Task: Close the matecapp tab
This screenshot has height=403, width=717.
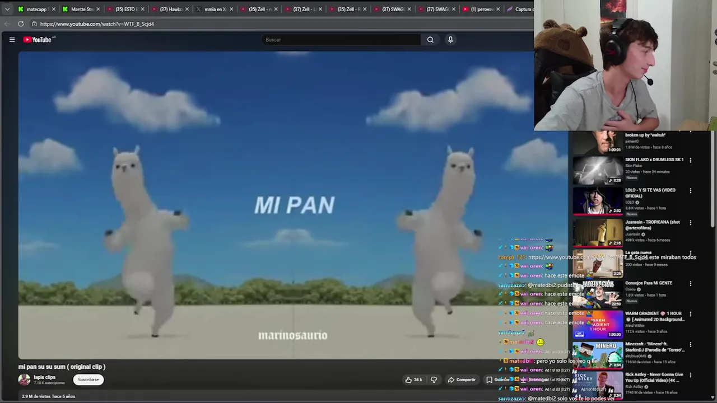Action: 54,9
